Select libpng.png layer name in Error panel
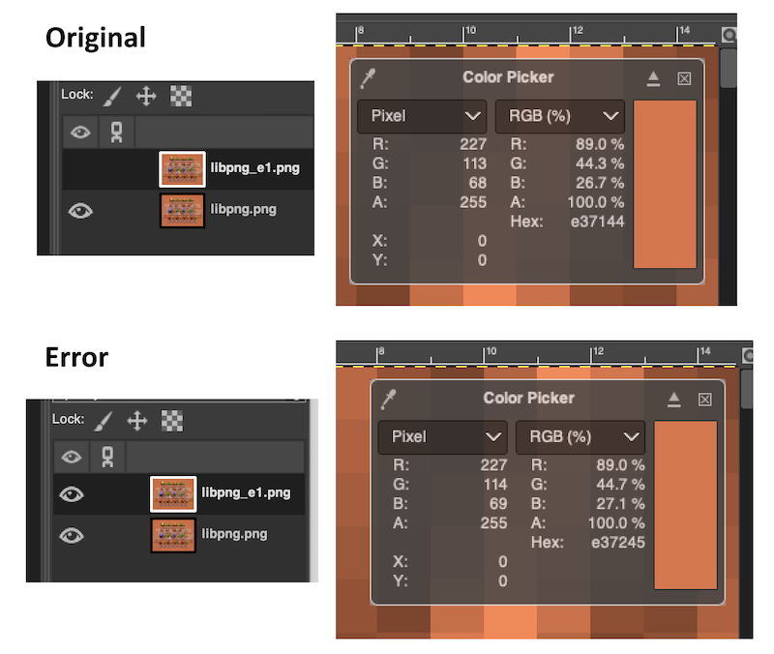The height and width of the screenshot is (654, 774). point(234,534)
